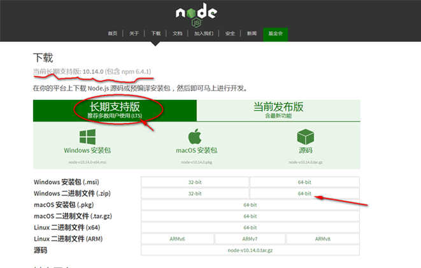This screenshot has height=268, width=421.
Task: Click the Apple macOS icon
Action: pos(195,136)
